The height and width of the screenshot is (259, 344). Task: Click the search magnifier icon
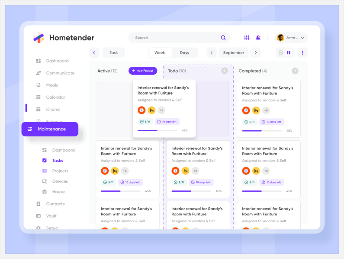point(223,38)
